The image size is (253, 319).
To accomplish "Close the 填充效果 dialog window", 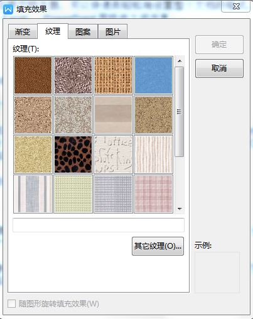I will pos(236,6).
